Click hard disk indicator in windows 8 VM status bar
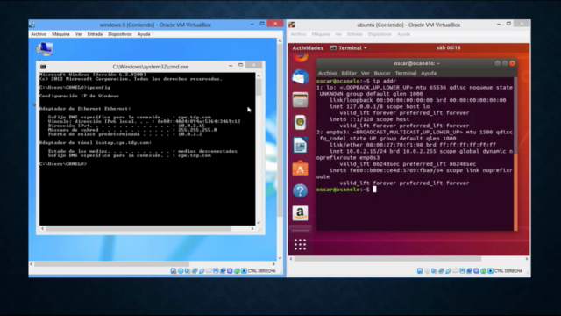Screen dimensions: 561x316 (x=174, y=271)
